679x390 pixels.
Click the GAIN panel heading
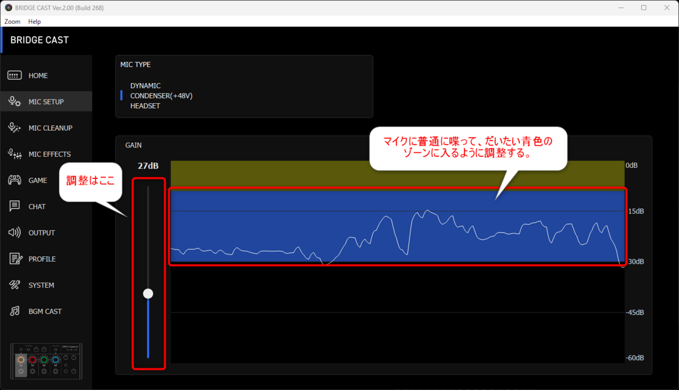[134, 145]
